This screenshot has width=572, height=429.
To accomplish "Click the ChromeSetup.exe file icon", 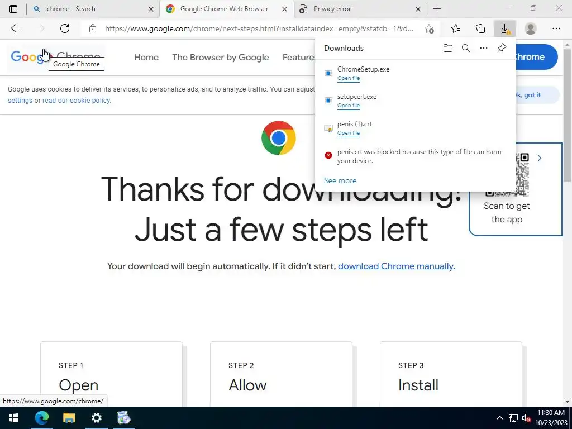I will click(328, 73).
